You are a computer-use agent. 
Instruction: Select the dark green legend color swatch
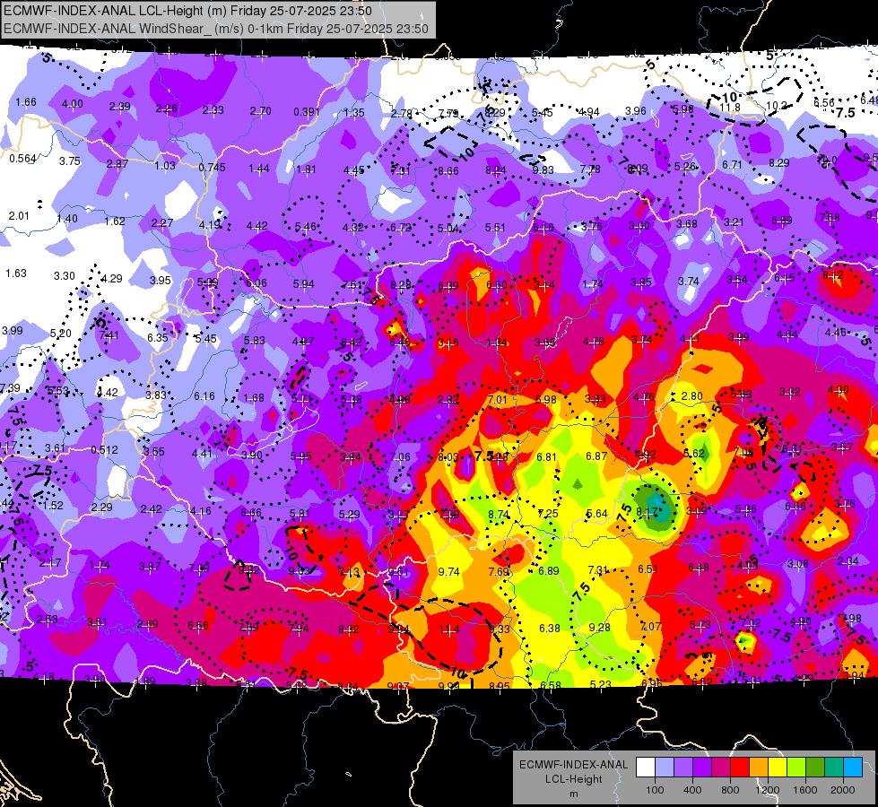tap(815, 768)
